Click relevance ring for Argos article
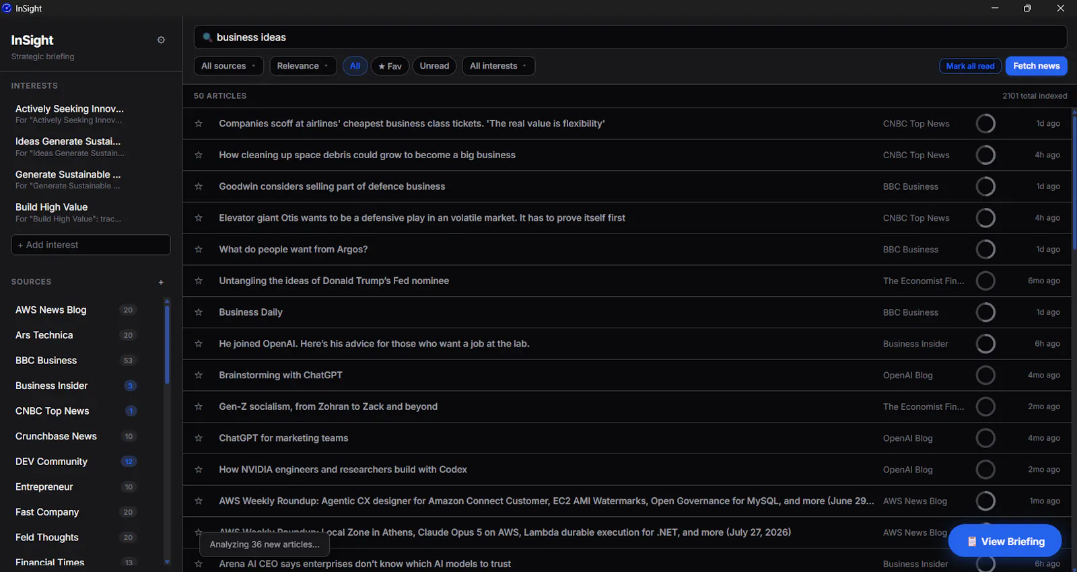This screenshot has height=572, width=1077. [x=985, y=250]
